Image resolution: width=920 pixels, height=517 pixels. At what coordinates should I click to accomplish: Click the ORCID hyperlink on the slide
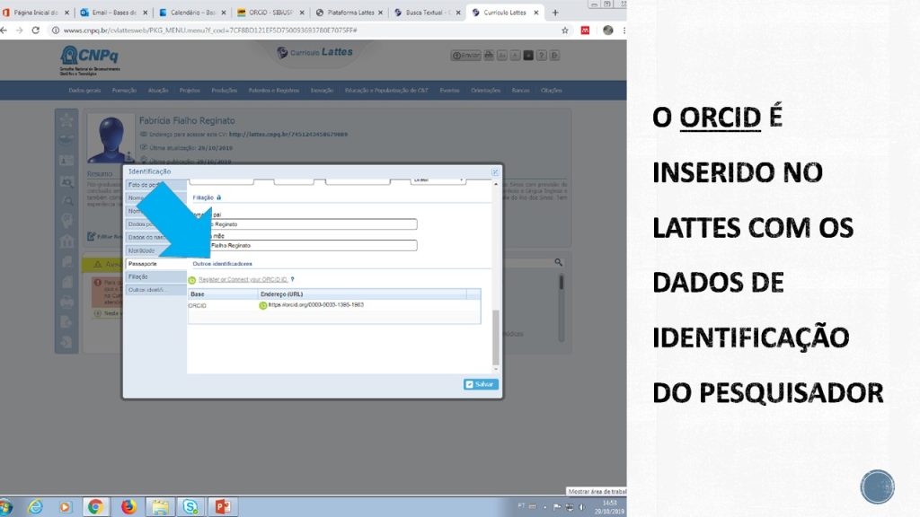tap(720, 118)
